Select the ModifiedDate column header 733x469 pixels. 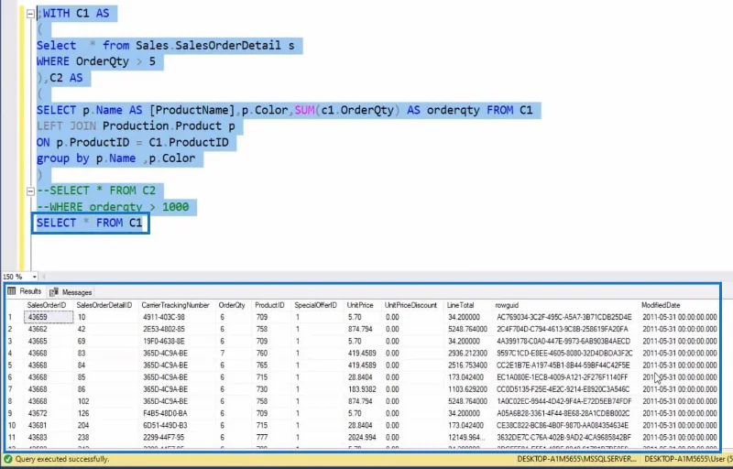pyautogui.click(x=661, y=305)
